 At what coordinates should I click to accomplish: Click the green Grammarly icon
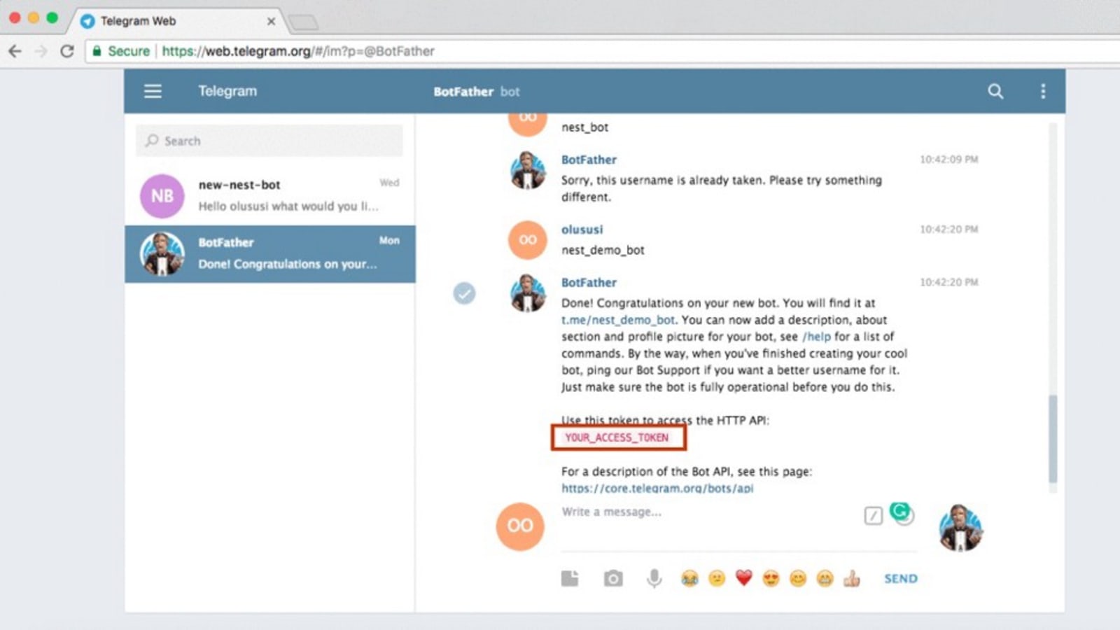899,511
